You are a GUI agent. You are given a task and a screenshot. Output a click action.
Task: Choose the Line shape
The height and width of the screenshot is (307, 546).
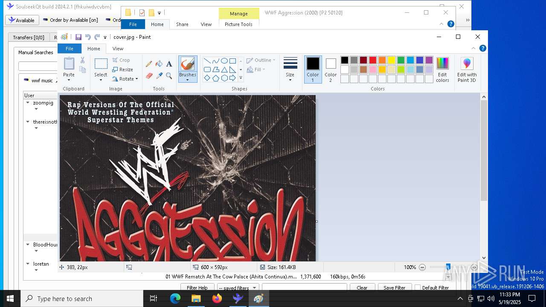(207, 61)
